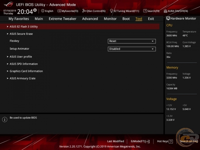Click BCLK value 100.00 MHz

pos(172,46)
